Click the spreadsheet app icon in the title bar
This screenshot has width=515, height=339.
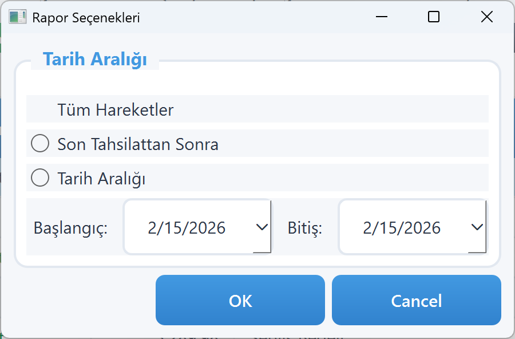coord(17,17)
